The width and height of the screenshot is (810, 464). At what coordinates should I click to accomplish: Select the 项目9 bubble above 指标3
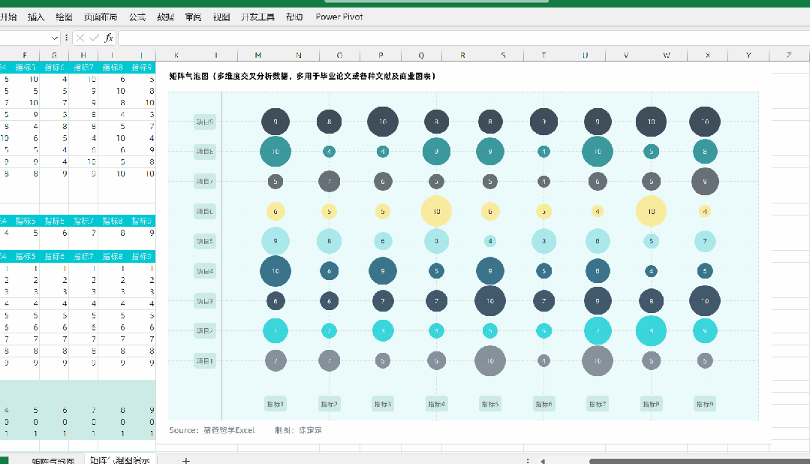(383, 122)
